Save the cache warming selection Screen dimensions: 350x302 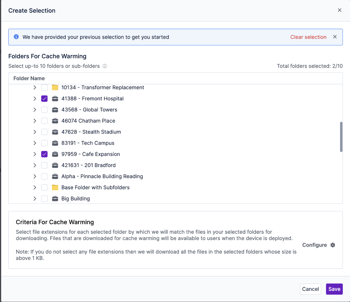pos(334,289)
